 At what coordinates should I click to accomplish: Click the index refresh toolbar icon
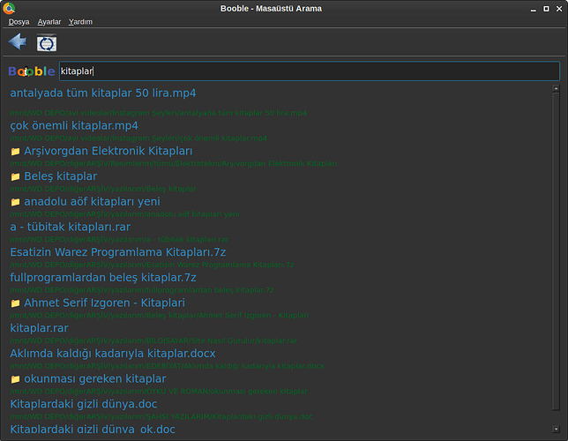tap(46, 42)
